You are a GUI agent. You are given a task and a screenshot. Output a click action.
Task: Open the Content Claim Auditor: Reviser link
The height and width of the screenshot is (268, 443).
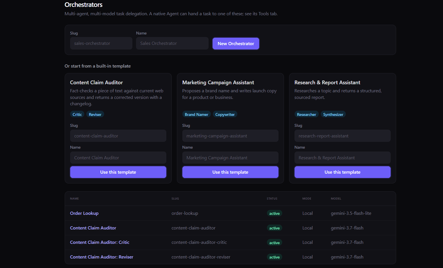pyautogui.click(x=102, y=257)
